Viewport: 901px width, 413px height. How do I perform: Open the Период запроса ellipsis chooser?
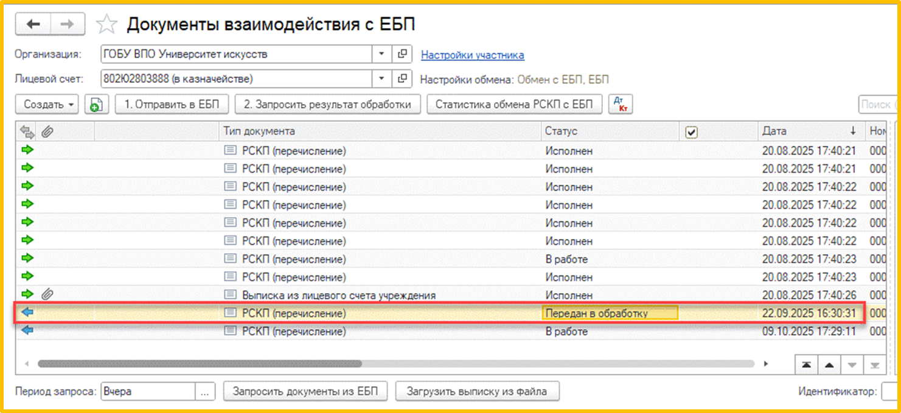click(x=205, y=392)
